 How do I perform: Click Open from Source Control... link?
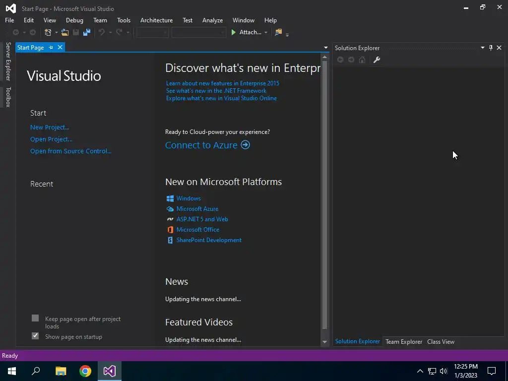point(70,151)
